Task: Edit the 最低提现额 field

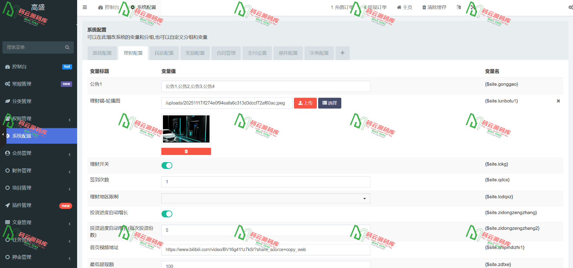Action: click(266, 265)
